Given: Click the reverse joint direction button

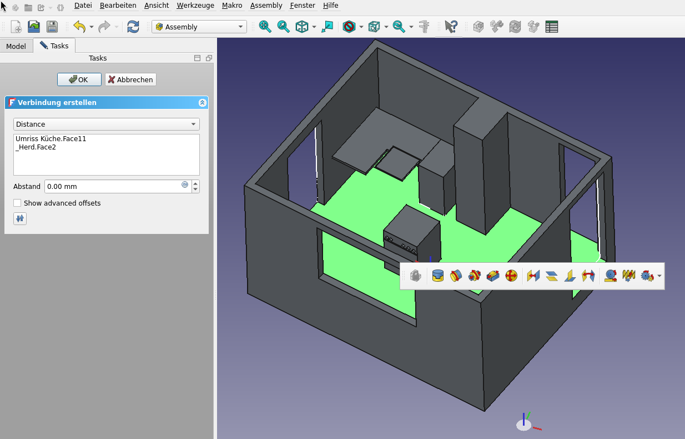Looking at the screenshot, I should [x=20, y=219].
